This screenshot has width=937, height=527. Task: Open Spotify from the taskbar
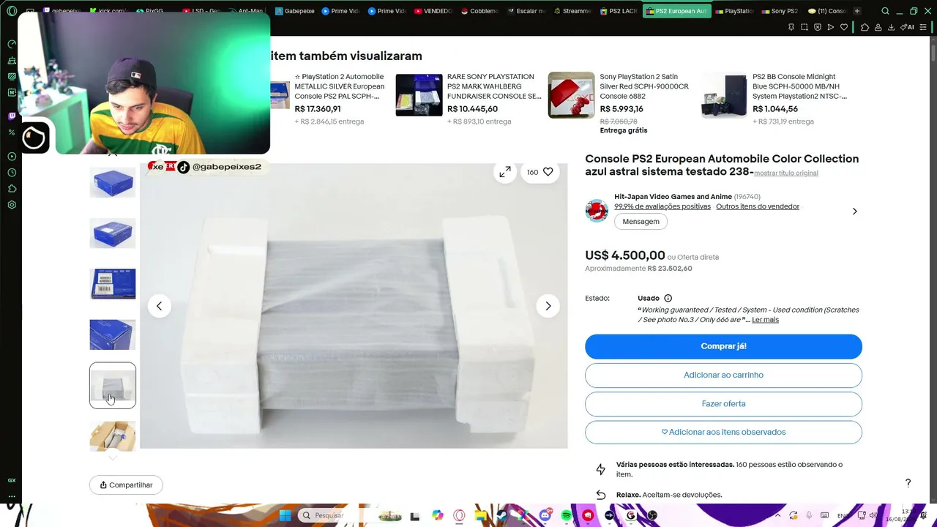567,515
